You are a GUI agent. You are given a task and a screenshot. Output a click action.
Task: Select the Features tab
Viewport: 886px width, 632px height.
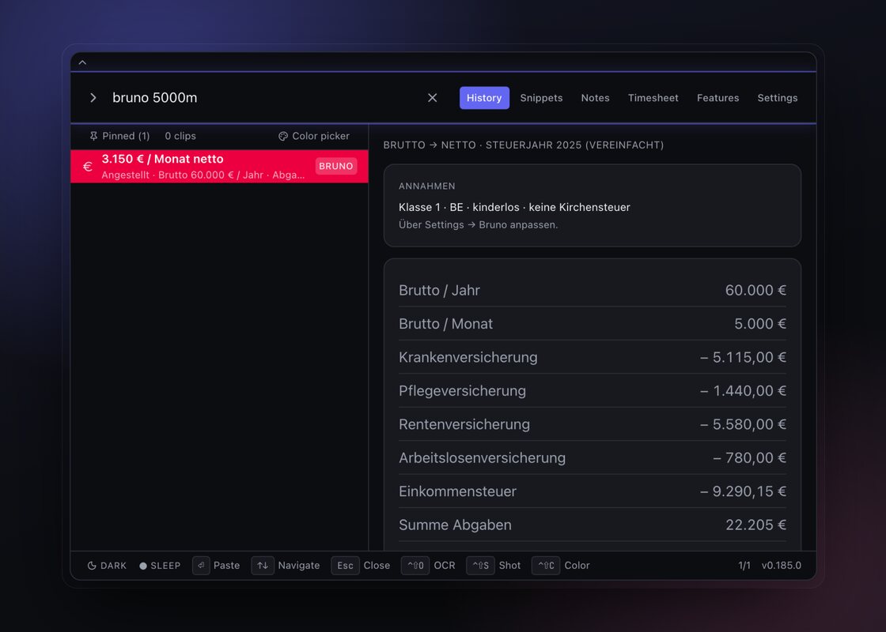click(x=718, y=98)
